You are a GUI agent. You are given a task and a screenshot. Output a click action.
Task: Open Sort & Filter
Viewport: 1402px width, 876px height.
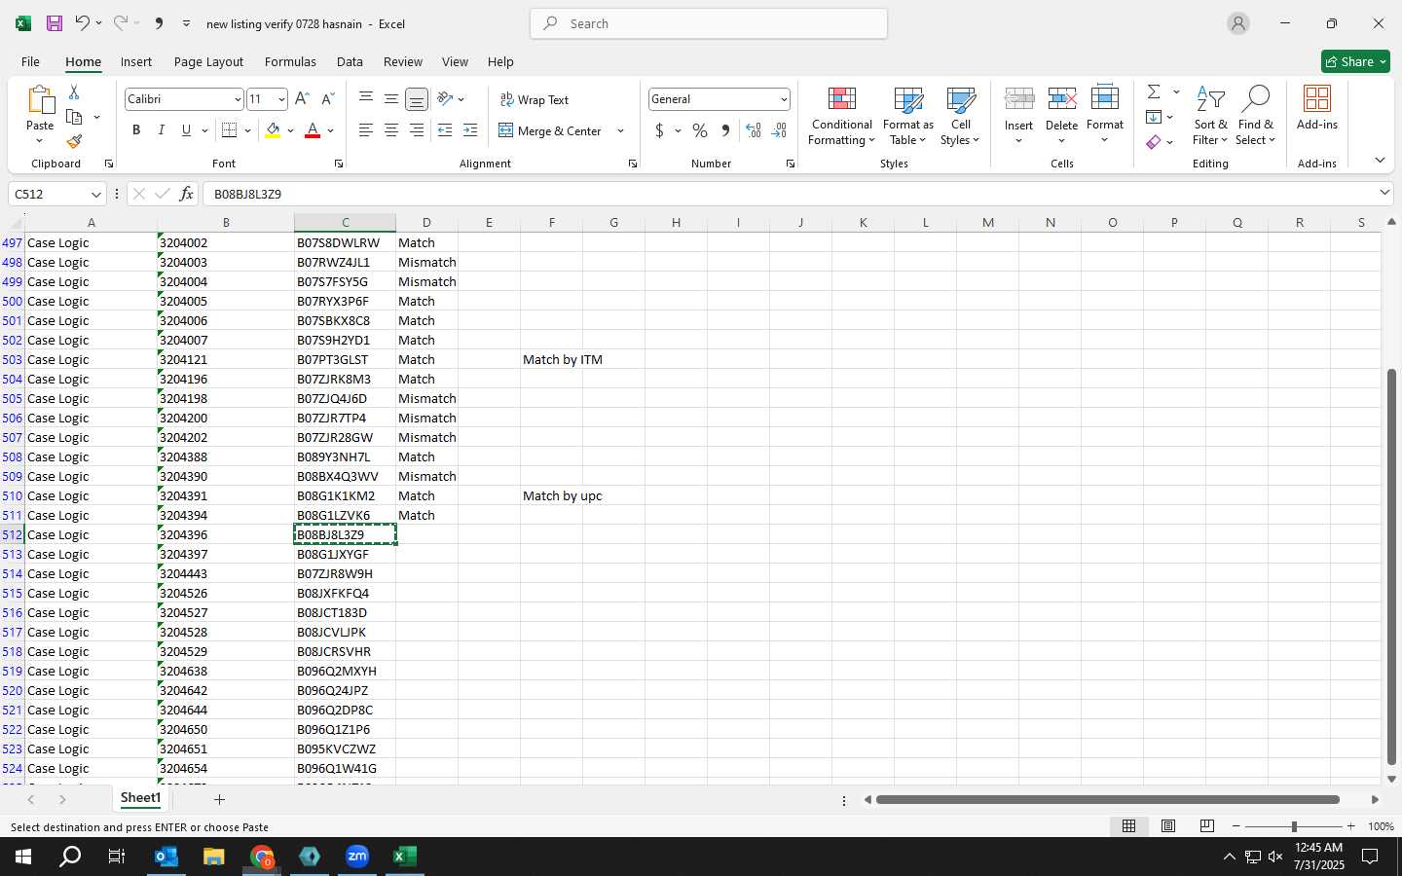[x=1210, y=116]
